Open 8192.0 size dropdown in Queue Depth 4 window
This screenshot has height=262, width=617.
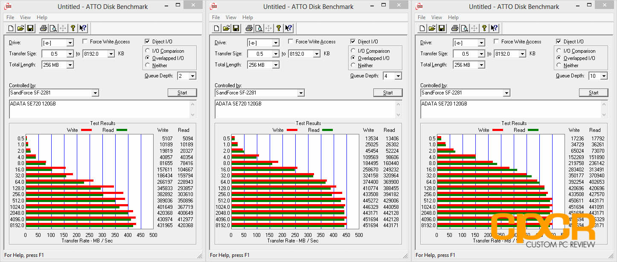(316, 54)
